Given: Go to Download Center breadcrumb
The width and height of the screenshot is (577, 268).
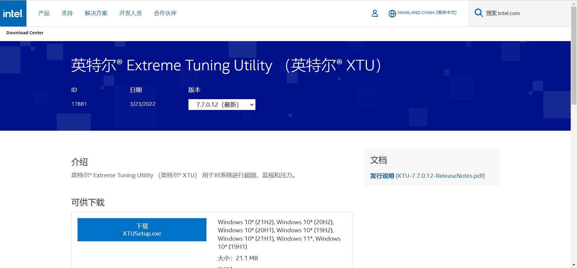Looking at the screenshot, I should [x=25, y=33].
